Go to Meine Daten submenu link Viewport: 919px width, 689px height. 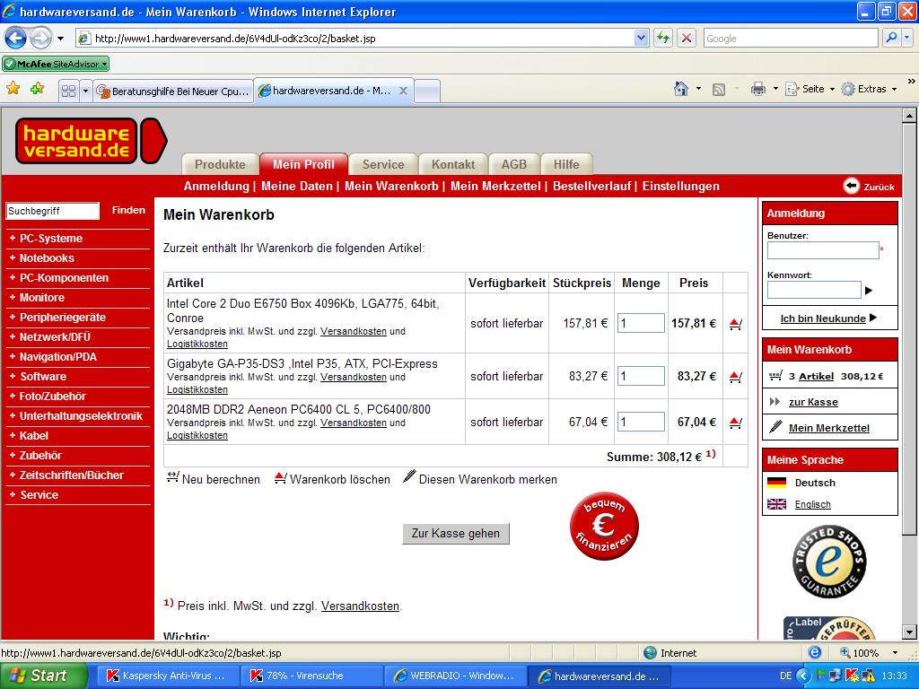pos(296,187)
